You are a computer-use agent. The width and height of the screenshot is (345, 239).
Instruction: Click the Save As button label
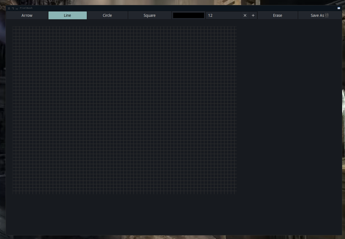click(317, 15)
